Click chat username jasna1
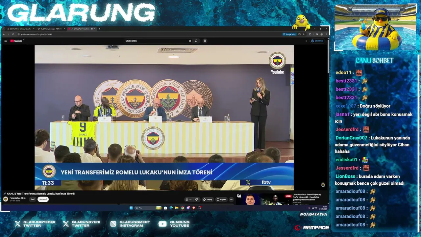The image size is (421, 237). pos(342,114)
